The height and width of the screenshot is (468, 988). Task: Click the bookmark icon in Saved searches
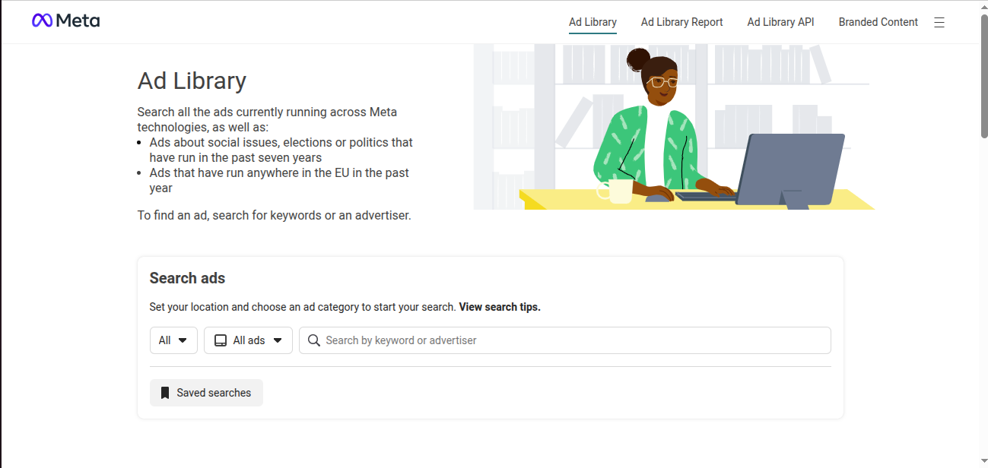(165, 393)
